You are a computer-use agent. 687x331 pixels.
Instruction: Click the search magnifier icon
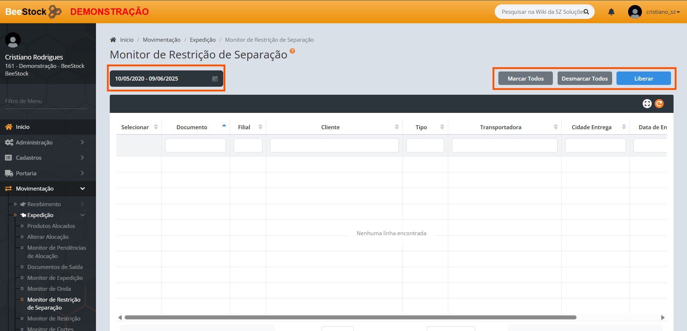586,12
